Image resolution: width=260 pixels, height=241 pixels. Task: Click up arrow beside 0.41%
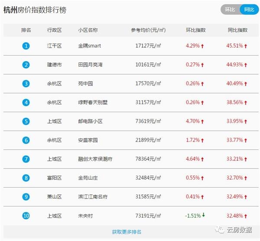tap(202, 197)
